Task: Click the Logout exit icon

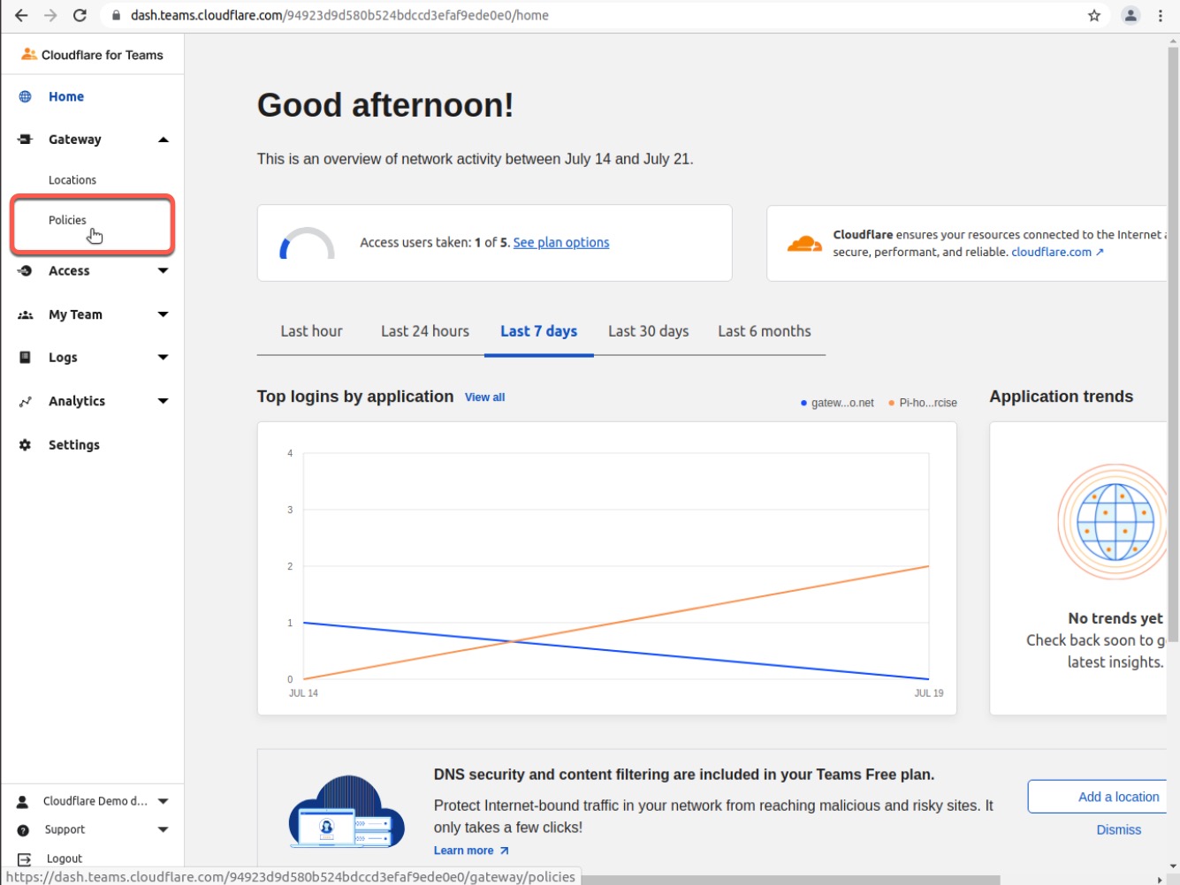Action: coord(25,859)
